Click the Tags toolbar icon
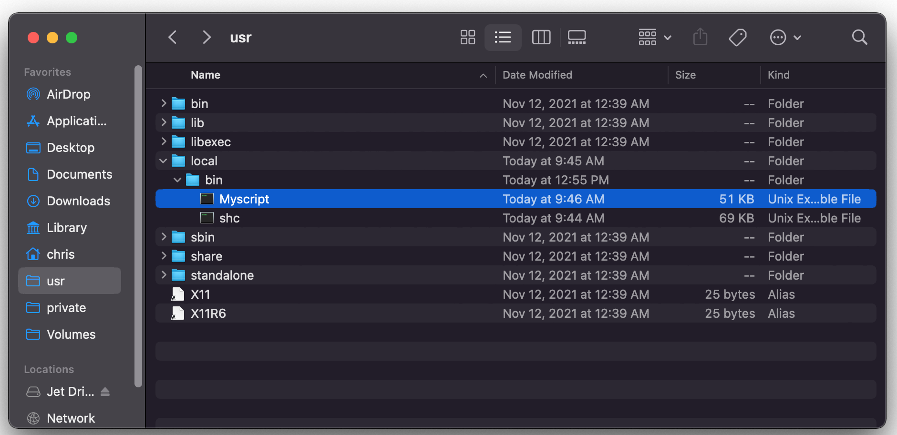The height and width of the screenshot is (435, 897). click(738, 37)
